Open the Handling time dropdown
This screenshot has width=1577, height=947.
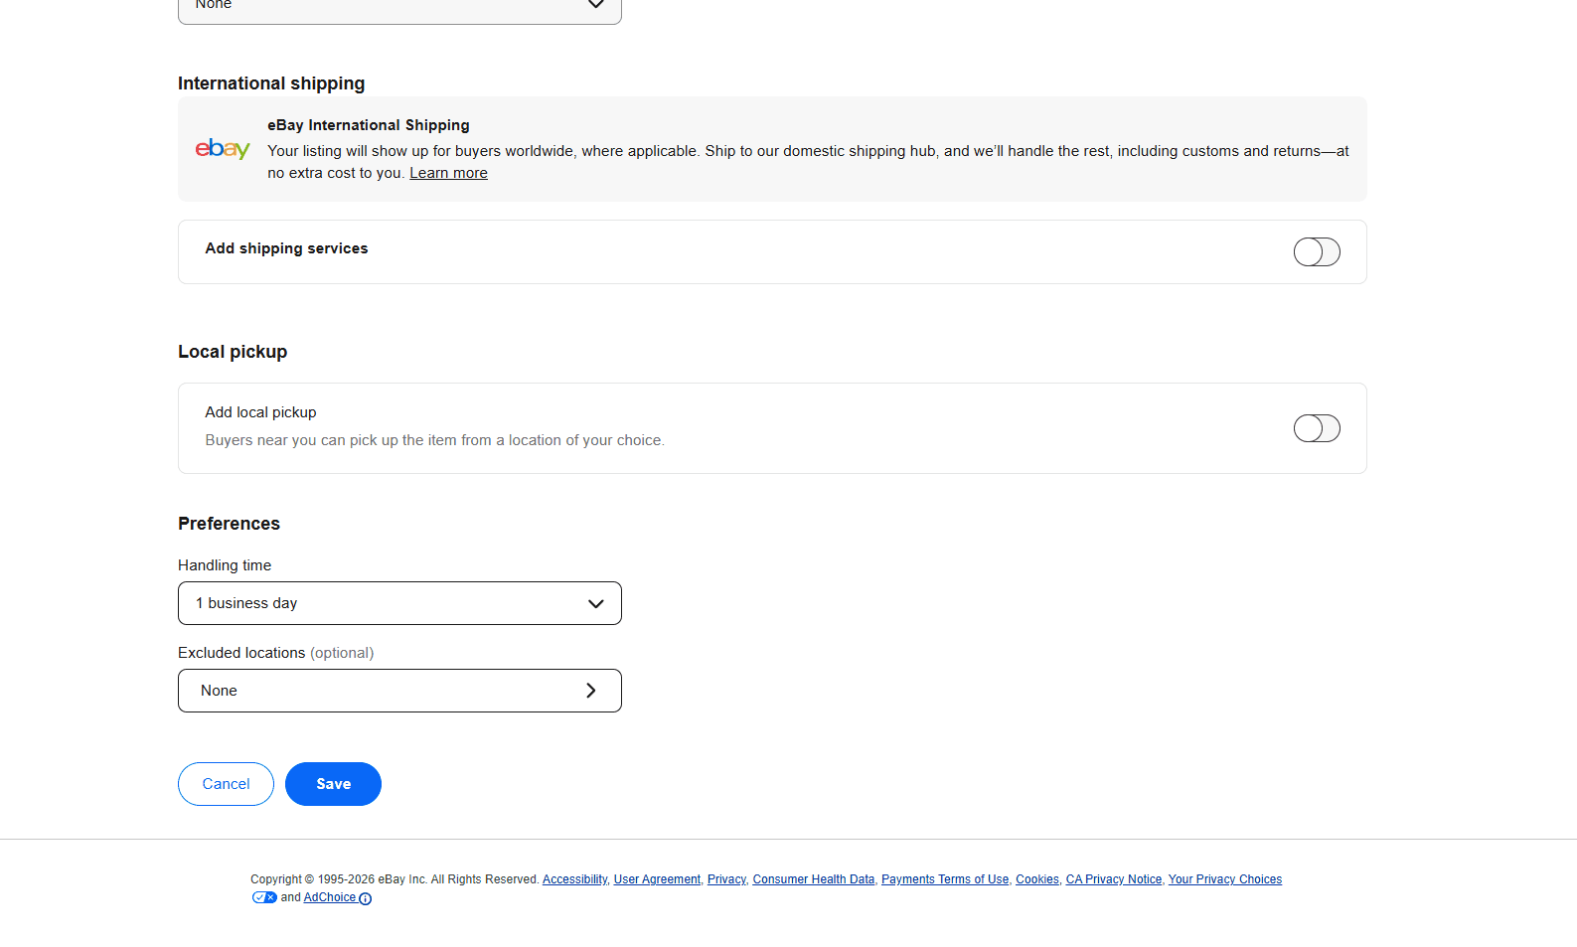(x=399, y=603)
